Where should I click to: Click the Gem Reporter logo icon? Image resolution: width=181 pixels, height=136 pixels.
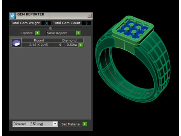pos(12,16)
